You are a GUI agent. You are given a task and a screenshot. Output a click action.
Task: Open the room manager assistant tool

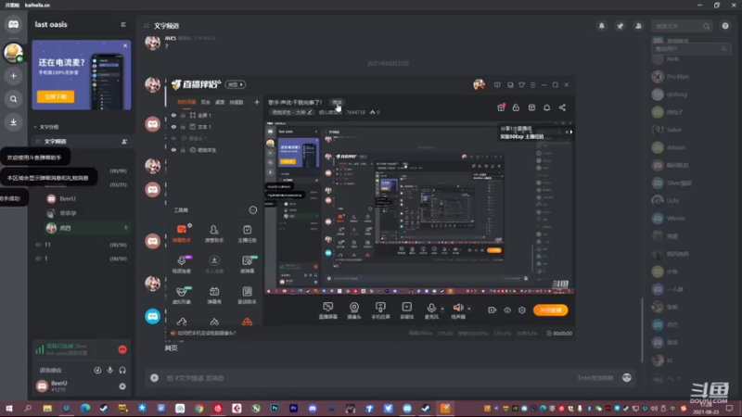[214, 234]
